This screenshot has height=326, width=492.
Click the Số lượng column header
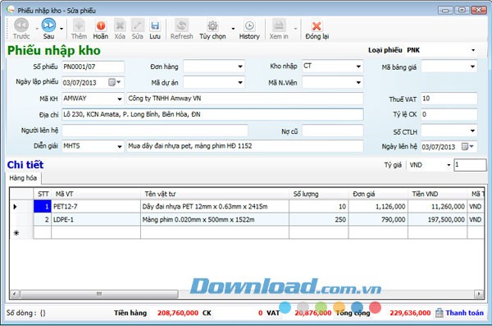point(318,194)
